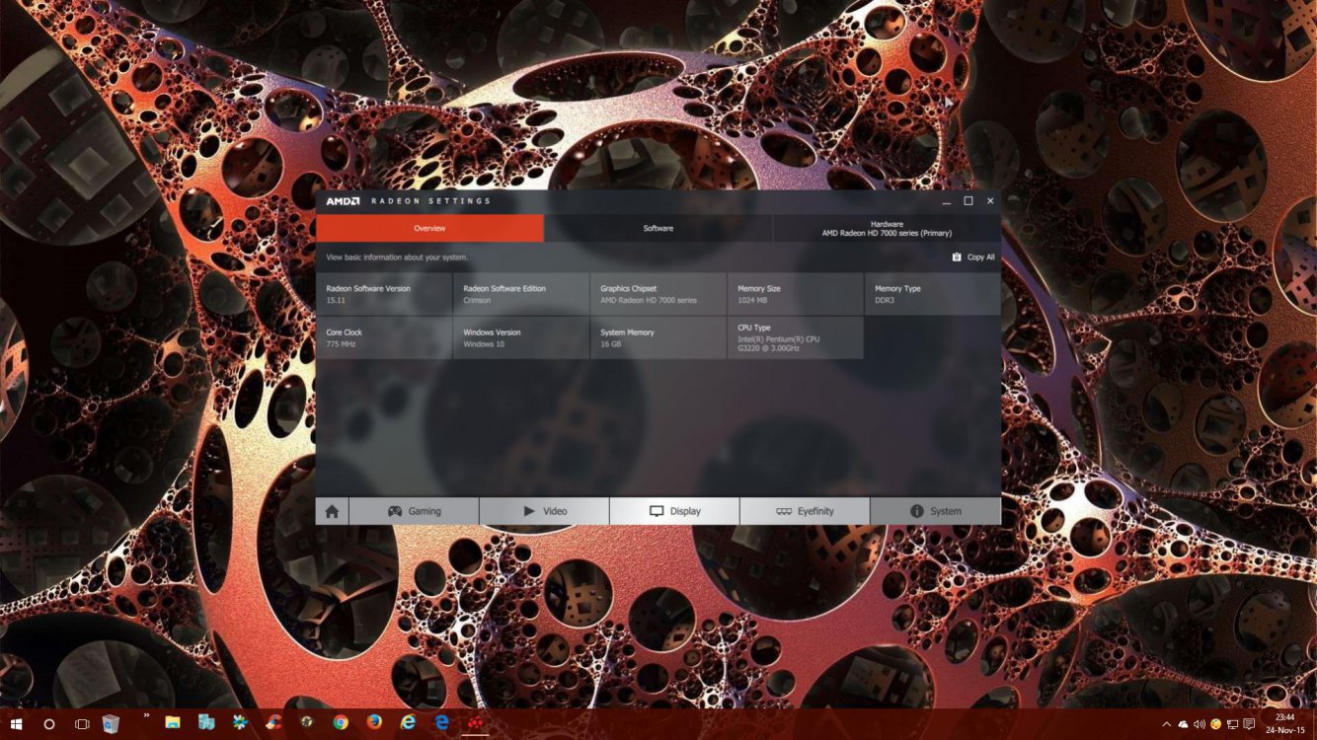This screenshot has width=1317, height=740.
Task: Maximize the Radeon Settings window
Action: point(968,201)
